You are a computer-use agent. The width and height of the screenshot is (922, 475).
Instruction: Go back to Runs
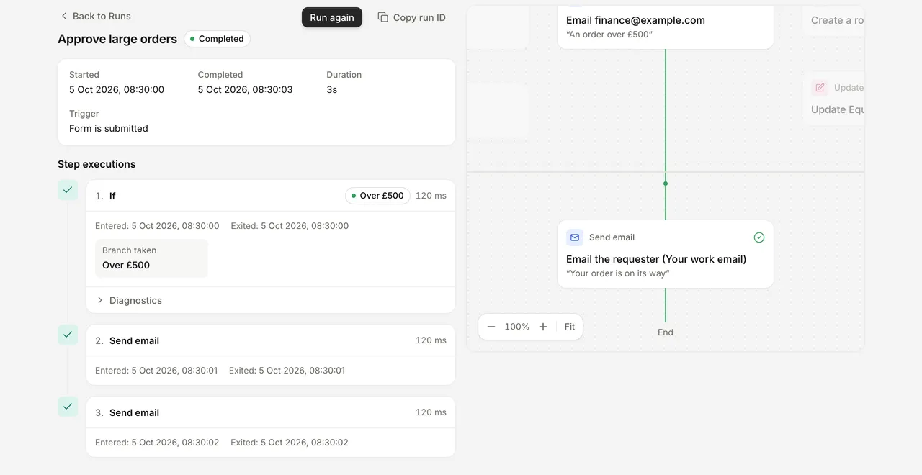95,16
